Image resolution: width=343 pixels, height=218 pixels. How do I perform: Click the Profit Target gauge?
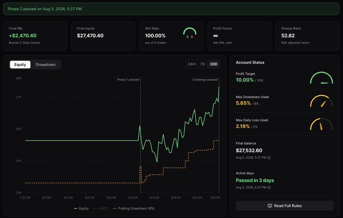pos(322,78)
